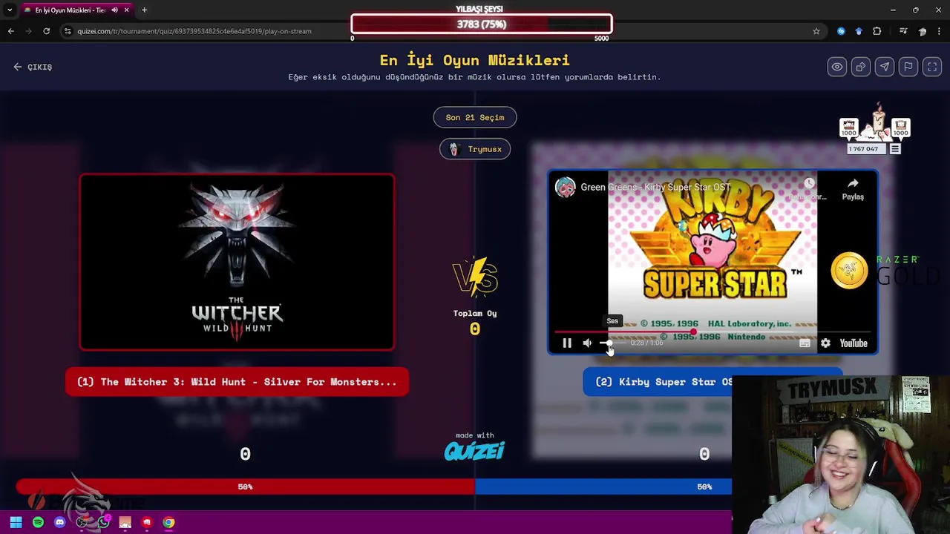
Task: Open WhatsApp from taskbar
Action: (103, 522)
